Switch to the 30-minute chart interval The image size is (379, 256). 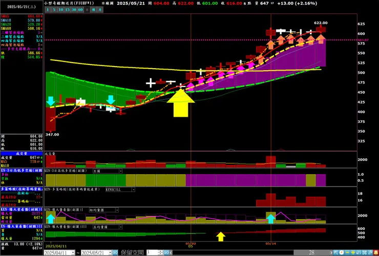point(74,10)
